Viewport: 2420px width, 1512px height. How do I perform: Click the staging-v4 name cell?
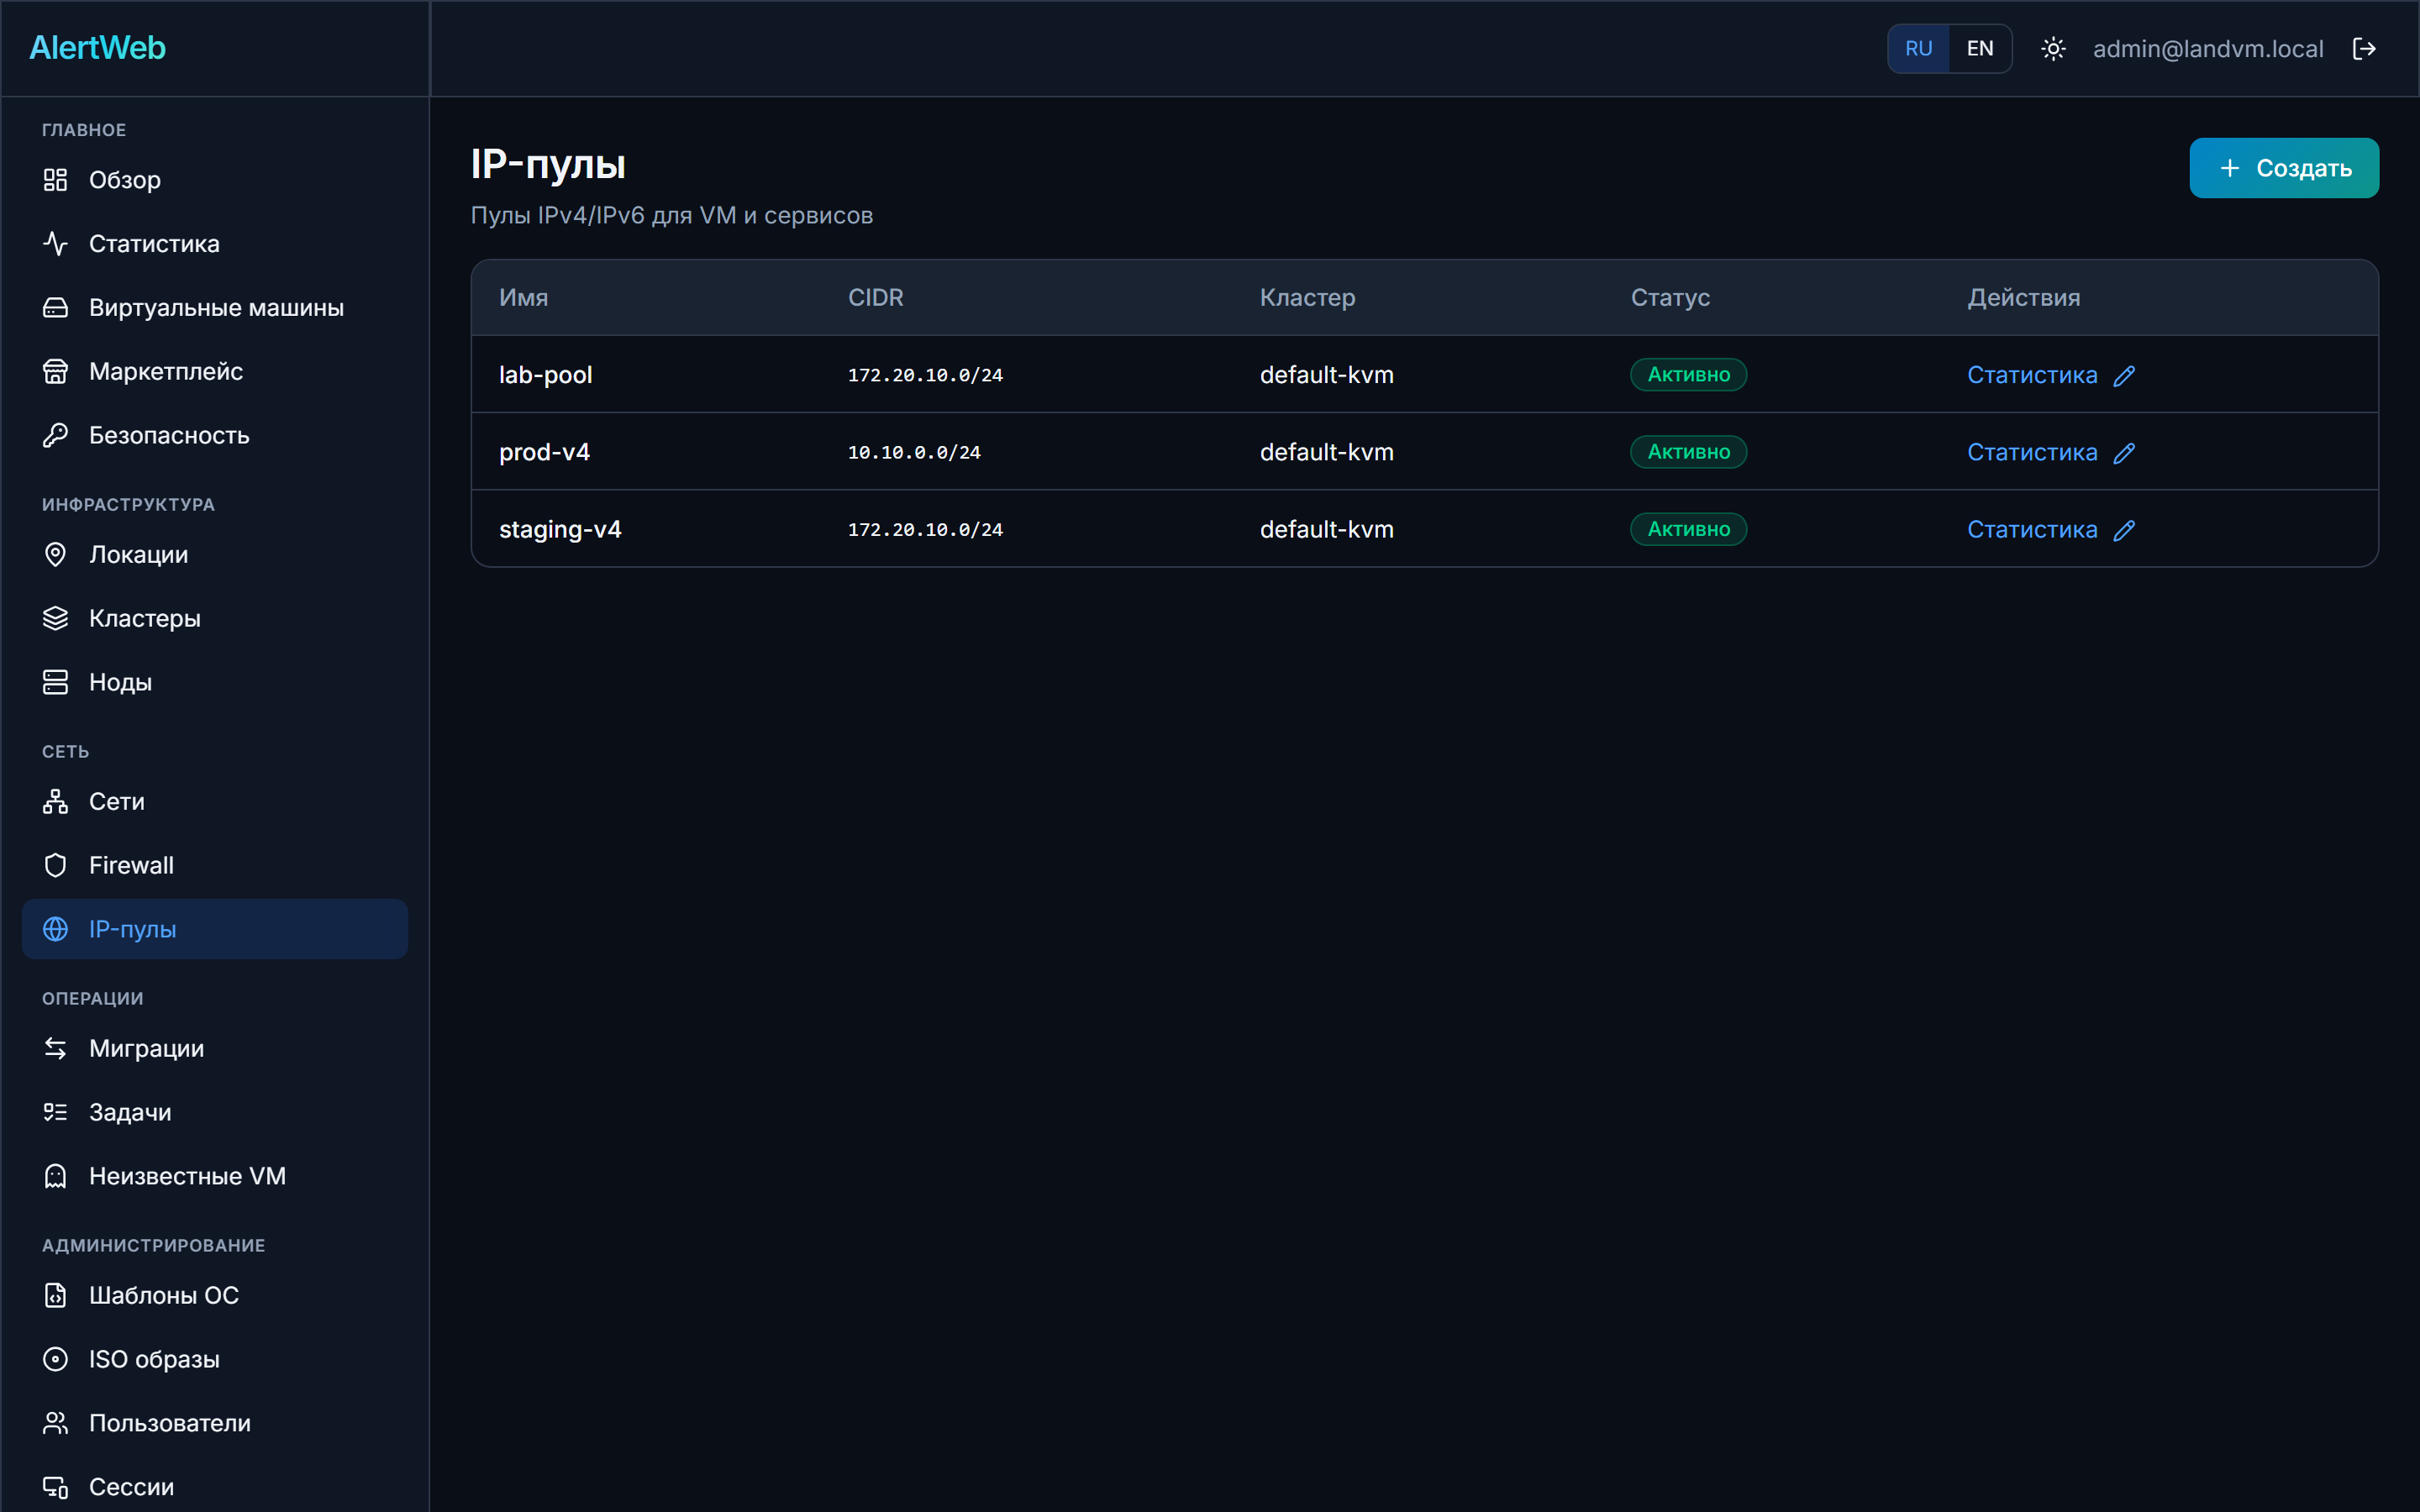pos(560,529)
